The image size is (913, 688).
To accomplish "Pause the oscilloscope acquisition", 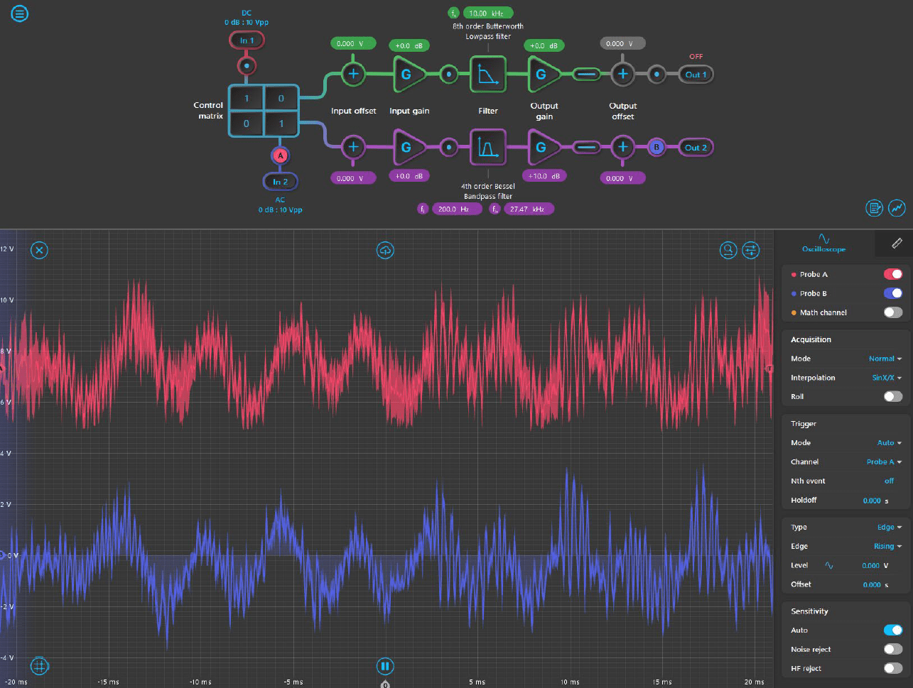I will pyautogui.click(x=385, y=666).
